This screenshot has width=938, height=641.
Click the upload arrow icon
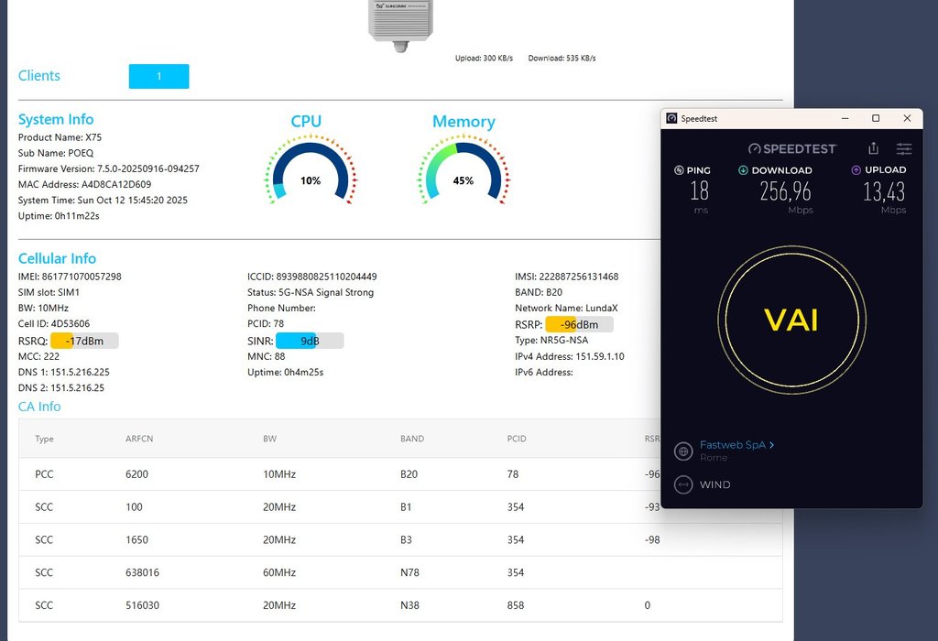tap(856, 170)
